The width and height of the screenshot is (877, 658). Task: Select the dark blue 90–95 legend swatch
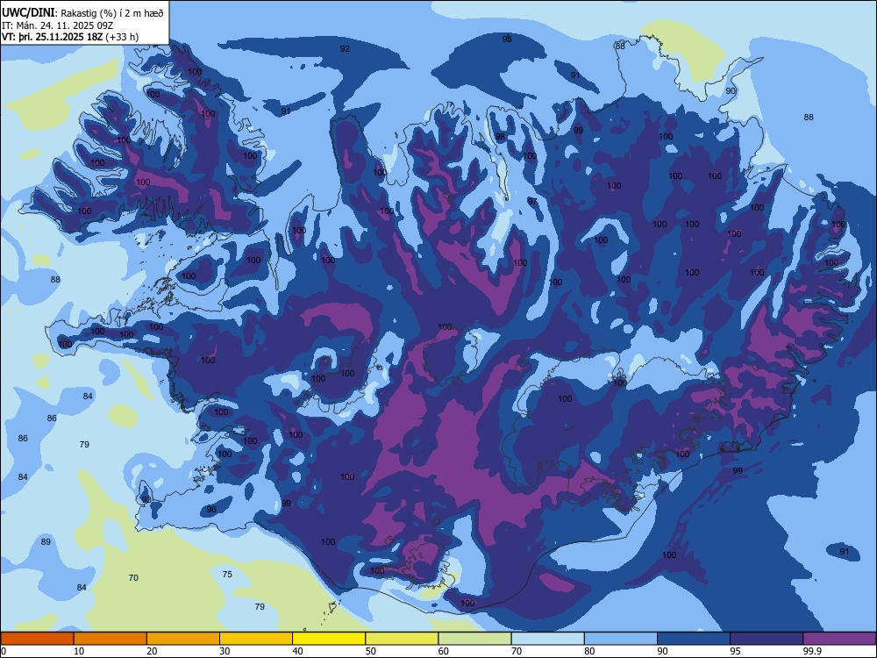pyautogui.click(x=694, y=639)
